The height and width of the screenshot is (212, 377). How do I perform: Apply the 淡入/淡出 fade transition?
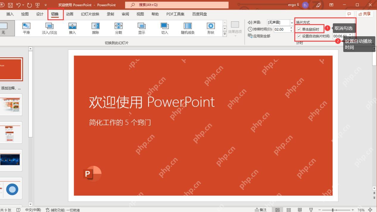click(x=49, y=29)
